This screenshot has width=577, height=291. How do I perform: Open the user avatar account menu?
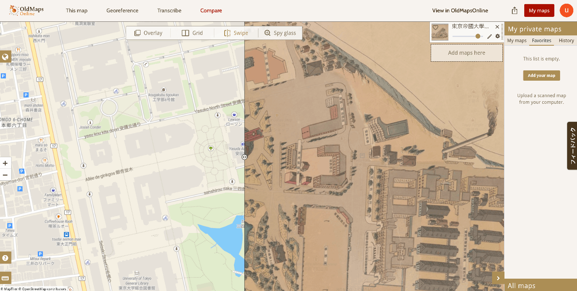[566, 11]
